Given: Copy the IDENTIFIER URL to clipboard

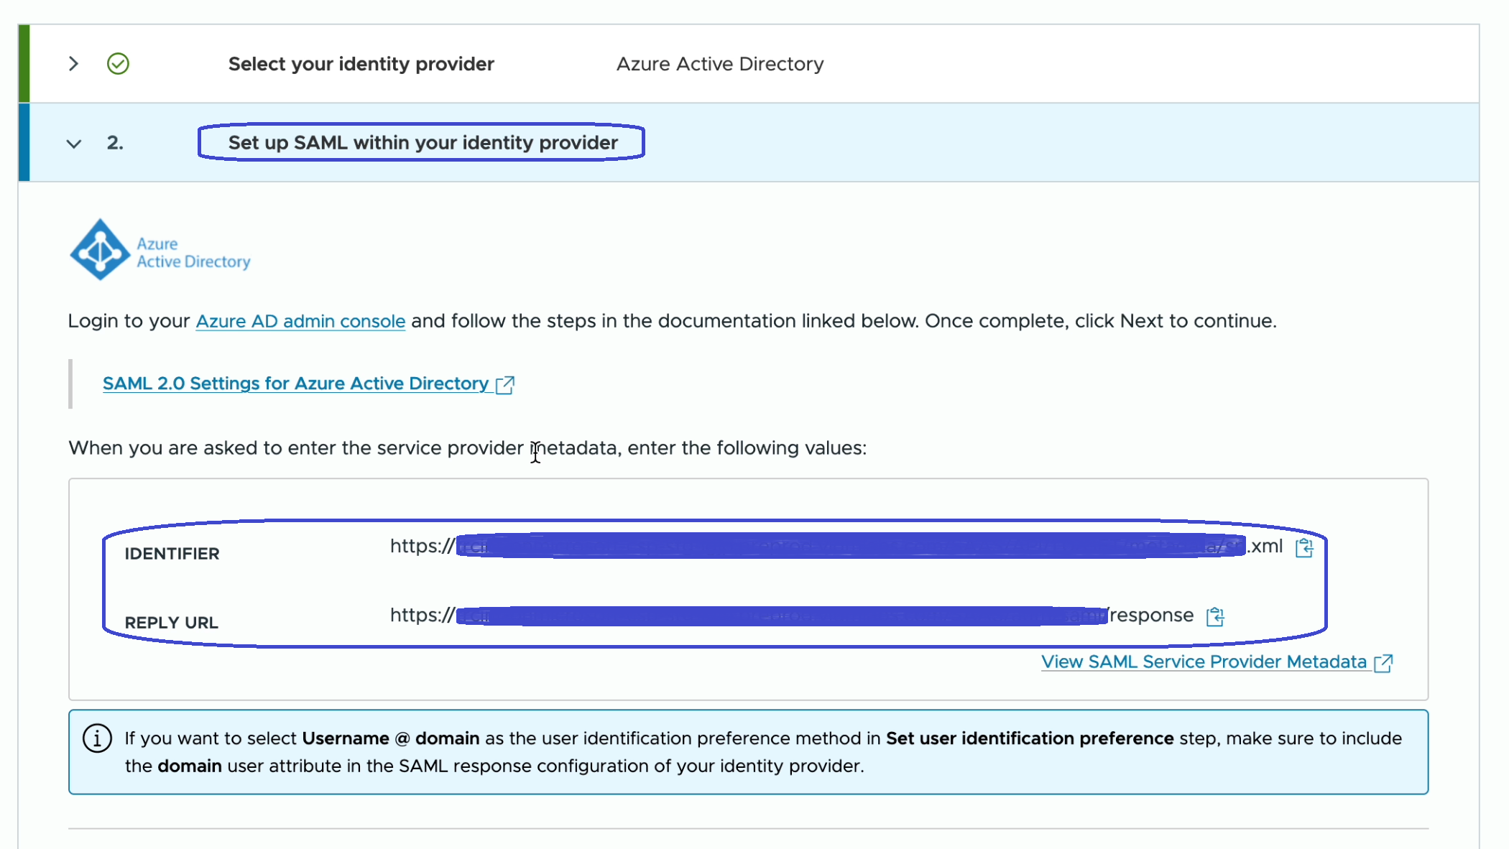Looking at the screenshot, I should coord(1304,548).
